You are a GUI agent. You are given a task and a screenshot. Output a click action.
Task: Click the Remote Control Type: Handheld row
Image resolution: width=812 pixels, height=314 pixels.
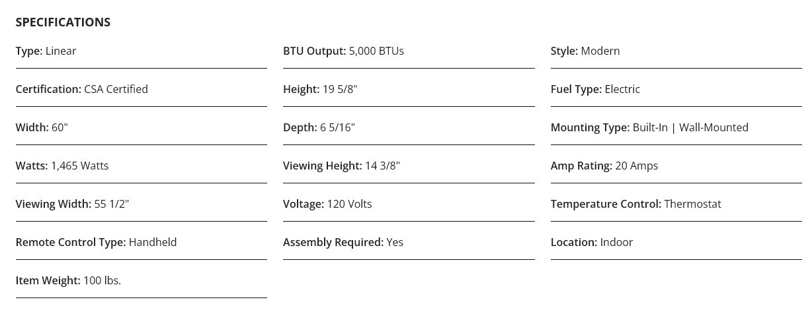96,243
